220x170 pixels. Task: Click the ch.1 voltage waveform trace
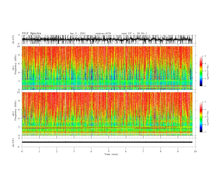(x=107, y=39)
